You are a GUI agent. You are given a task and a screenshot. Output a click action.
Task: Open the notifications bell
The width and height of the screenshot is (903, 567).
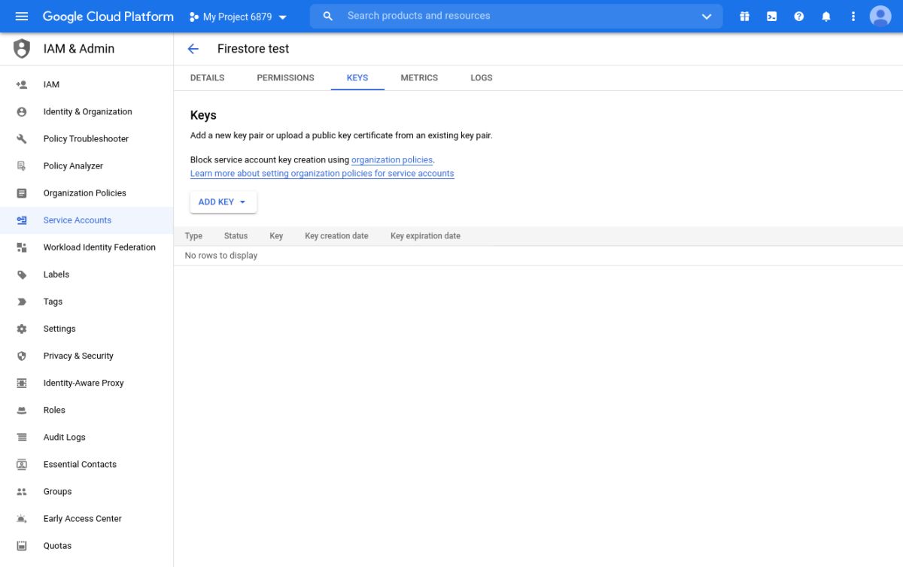[x=825, y=16]
